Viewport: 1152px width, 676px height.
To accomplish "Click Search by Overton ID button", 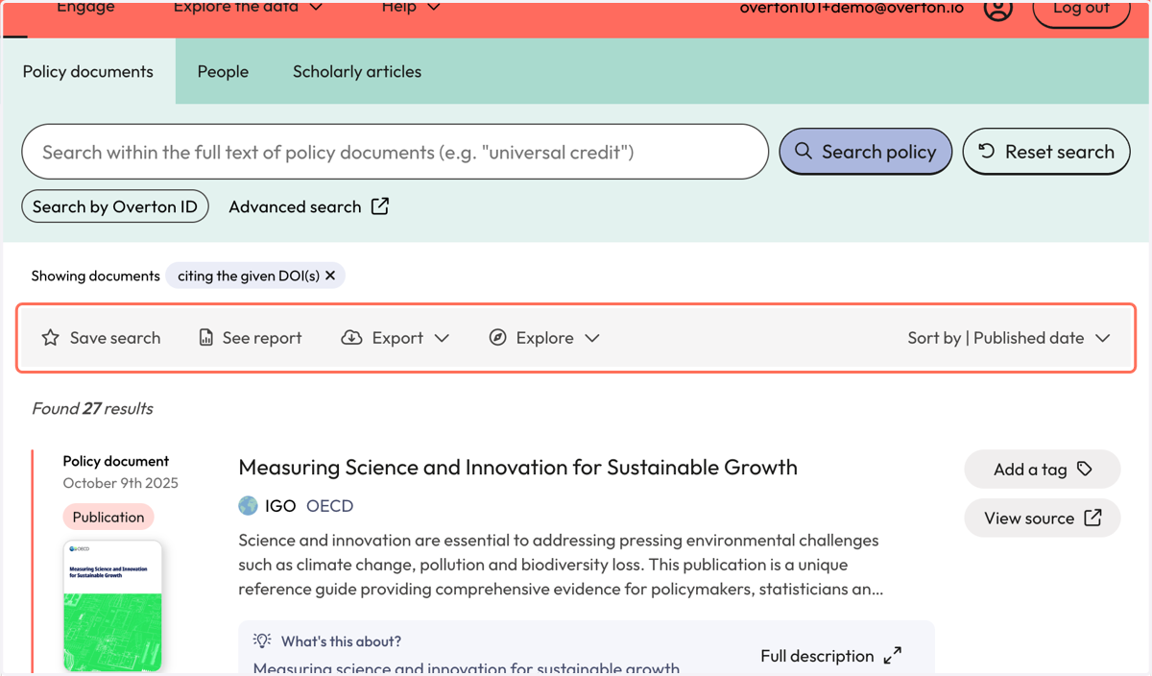I will pyautogui.click(x=115, y=206).
